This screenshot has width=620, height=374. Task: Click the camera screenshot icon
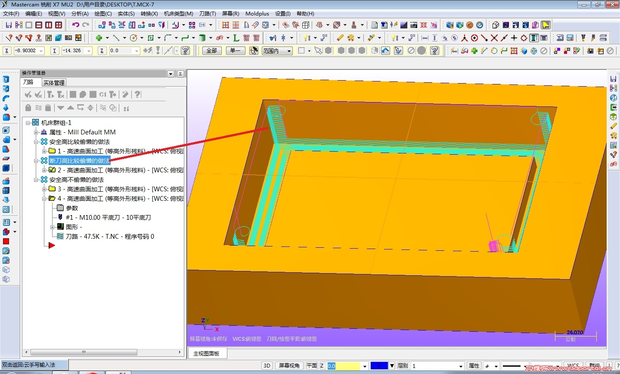pyautogui.click(x=414, y=25)
